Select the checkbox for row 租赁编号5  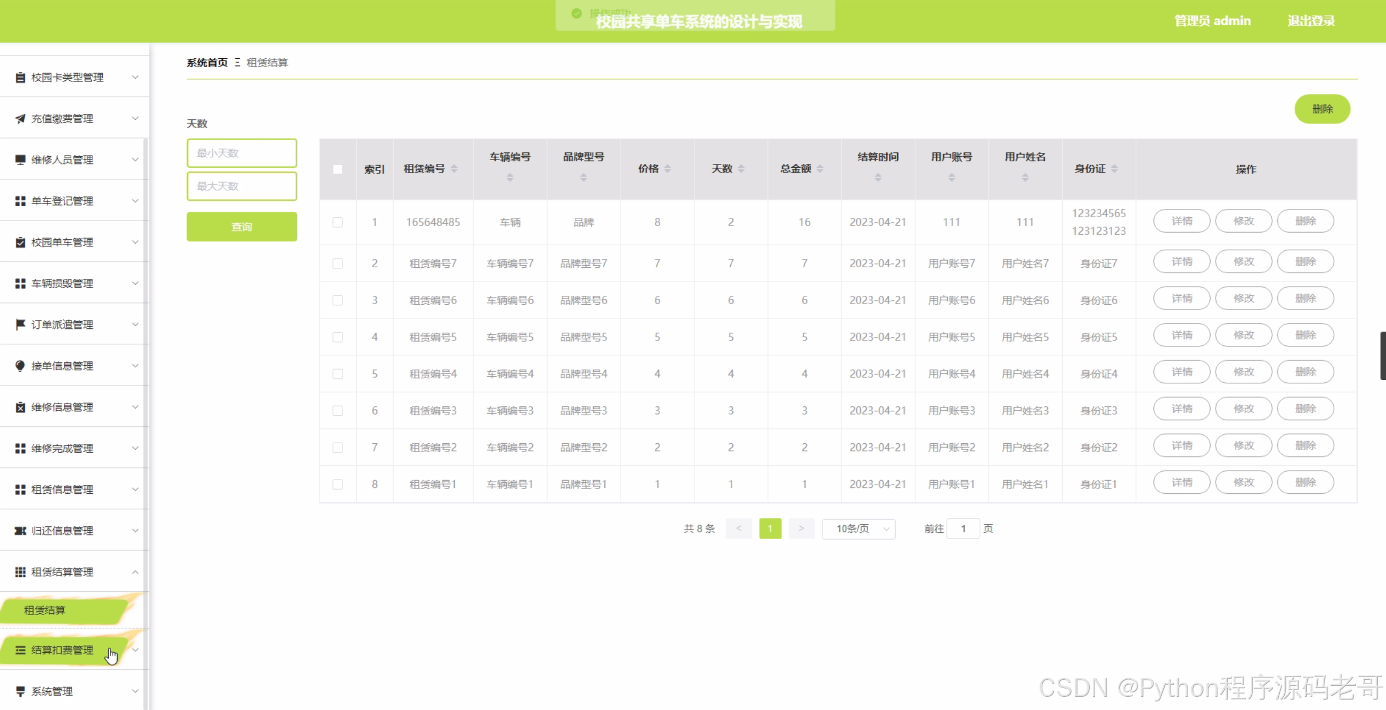pos(338,337)
